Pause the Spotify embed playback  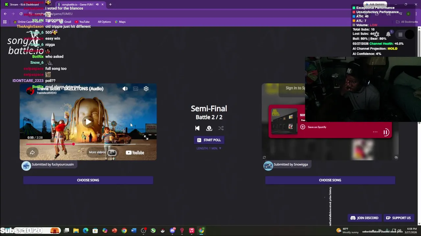click(386, 132)
